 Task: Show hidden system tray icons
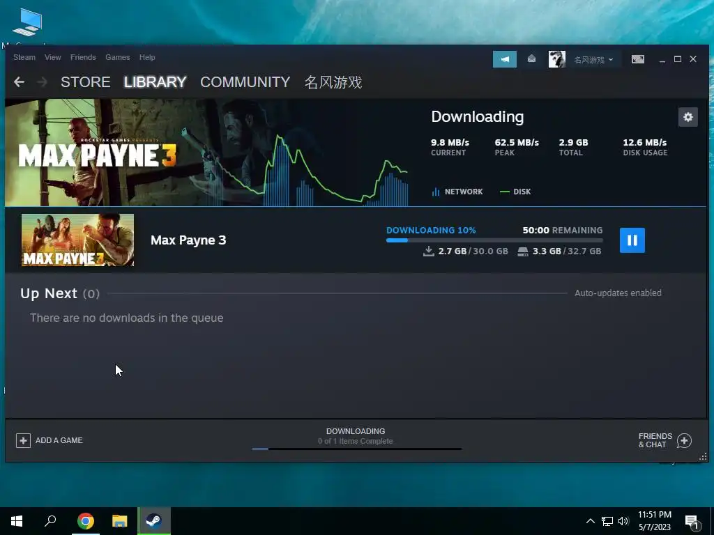pyautogui.click(x=590, y=521)
